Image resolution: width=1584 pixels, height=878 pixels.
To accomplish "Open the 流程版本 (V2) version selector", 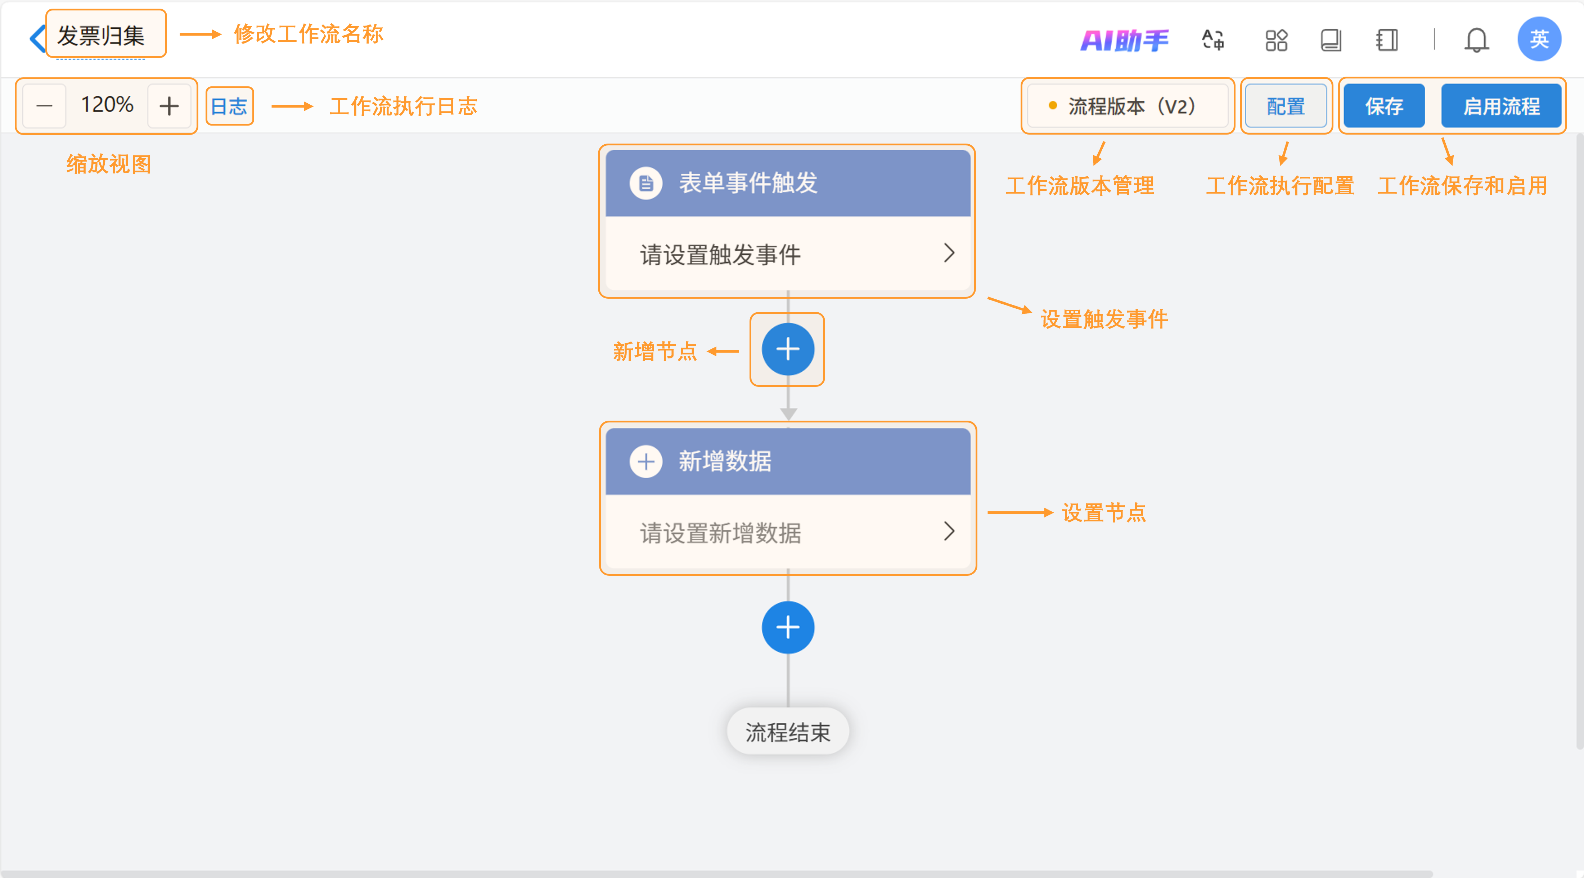I will 1127,106.
